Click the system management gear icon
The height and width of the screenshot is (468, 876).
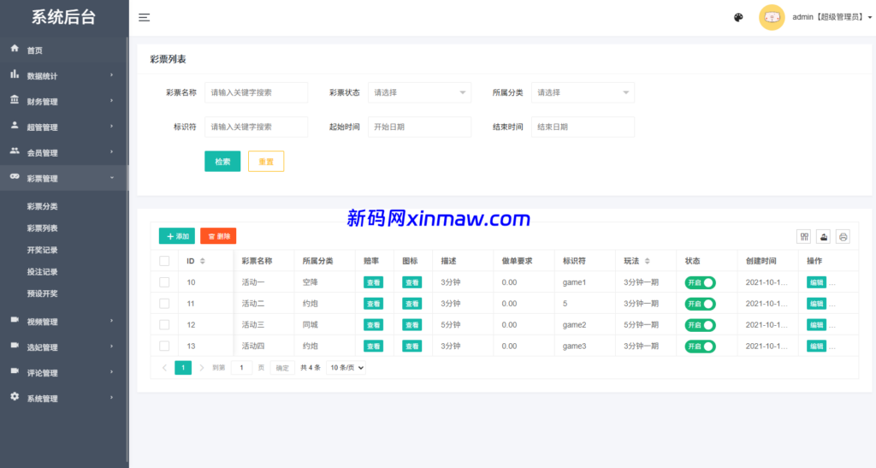tap(15, 397)
